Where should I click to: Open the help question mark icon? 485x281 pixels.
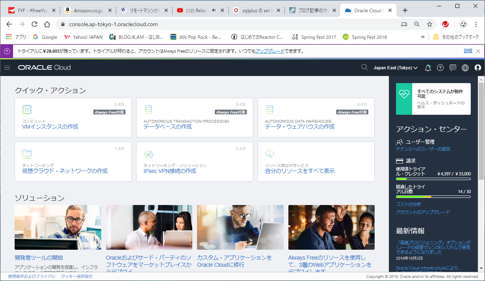pyautogui.click(x=440, y=68)
